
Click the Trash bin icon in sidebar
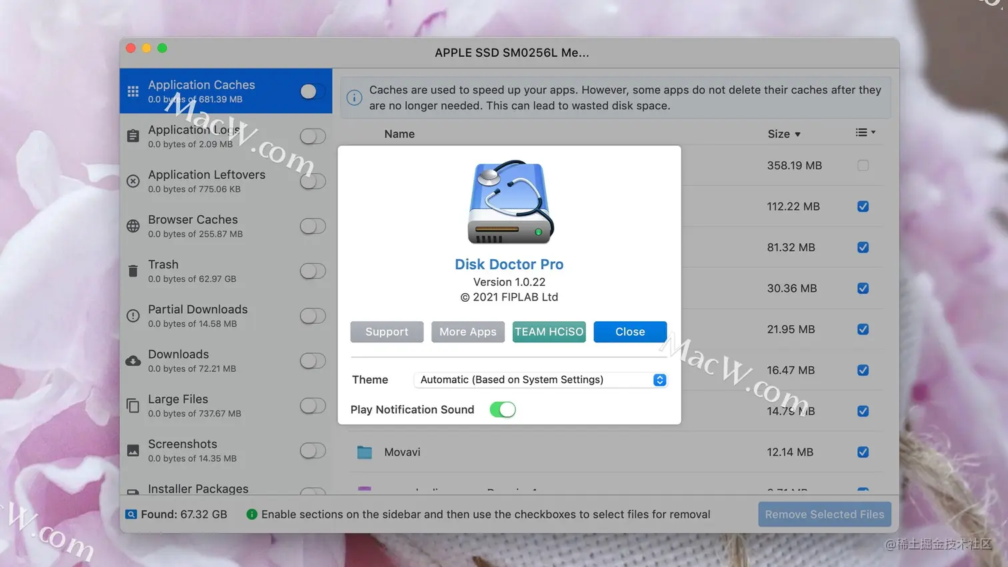(133, 271)
